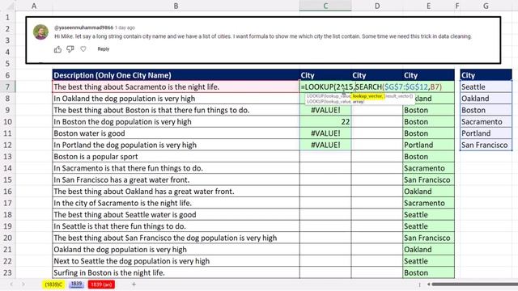518x291 pixels.
Task: Click Sacramento in the city list column G
Action: (x=486, y=122)
